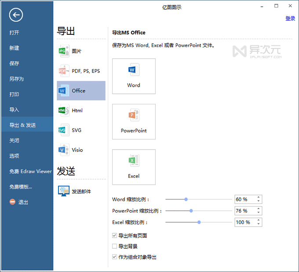Decrease Excel scale with down arrow

click(259, 224)
